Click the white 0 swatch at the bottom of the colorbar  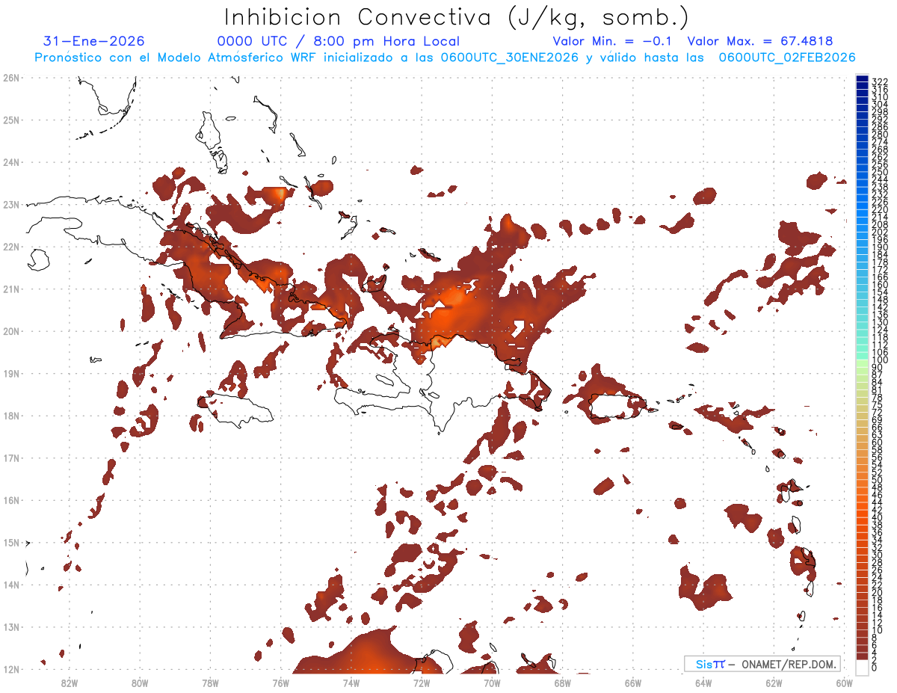862,667
